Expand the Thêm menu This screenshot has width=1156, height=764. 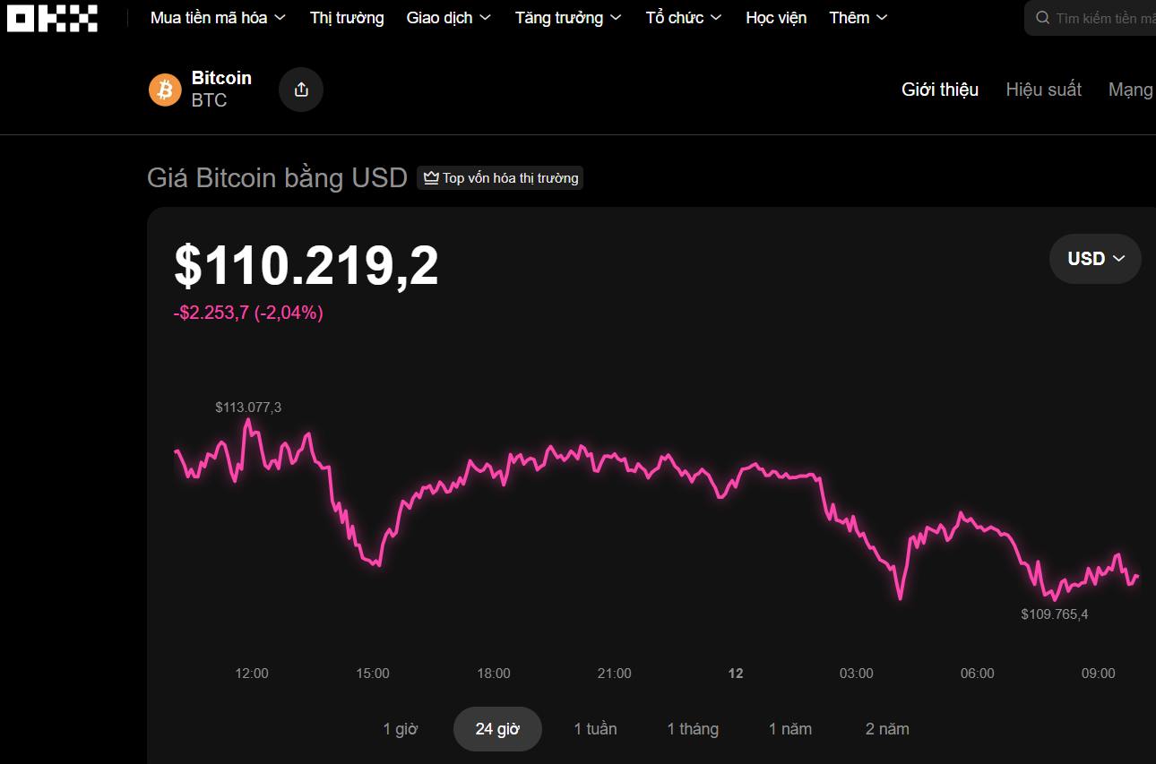pyautogui.click(x=858, y=18)
